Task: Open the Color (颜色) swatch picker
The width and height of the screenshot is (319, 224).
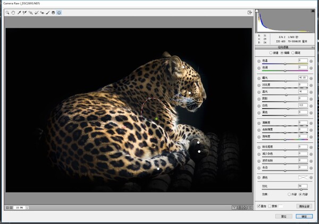Action: [x=303, y=177]
